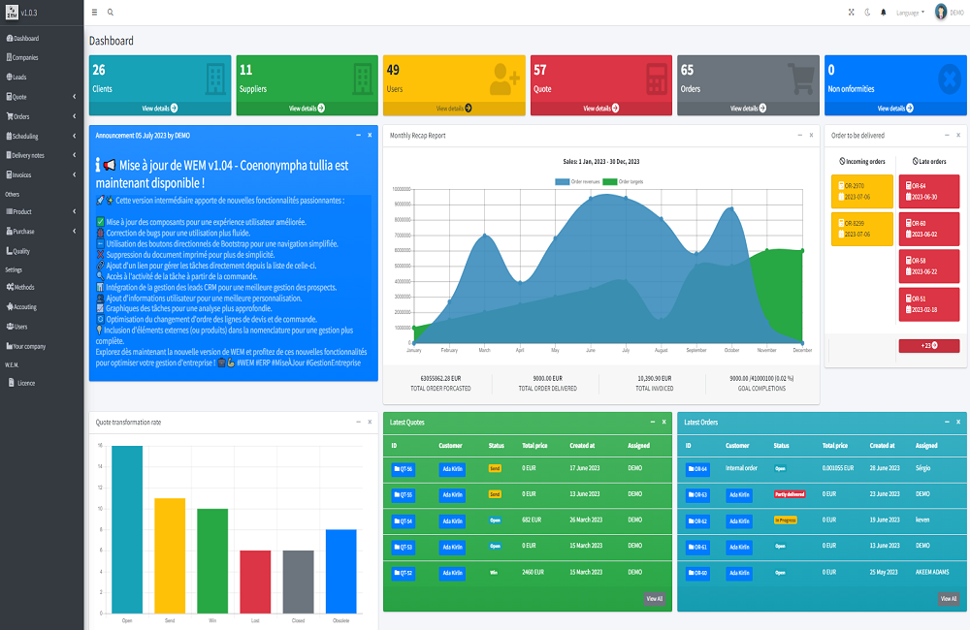Screen dimensions: 970x630
Task: Open search via the magnifier icon
Action: click(x=111, y=13)
